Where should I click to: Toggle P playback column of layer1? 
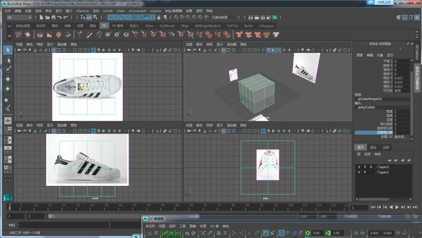coord(365,172)
